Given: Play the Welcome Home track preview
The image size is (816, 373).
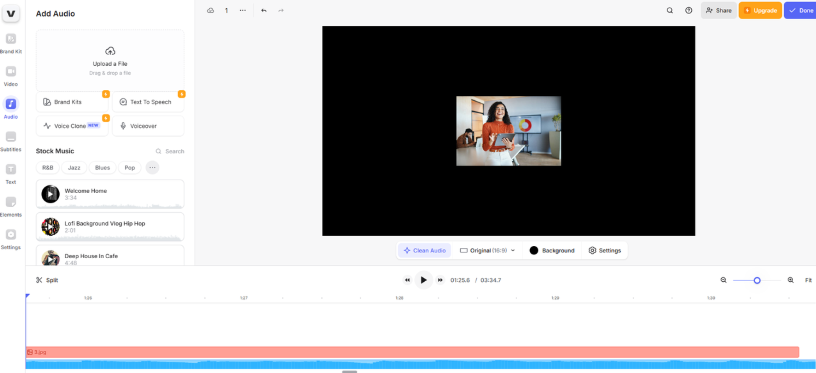Looking at the screenshot, I should [x=50, y=194].
